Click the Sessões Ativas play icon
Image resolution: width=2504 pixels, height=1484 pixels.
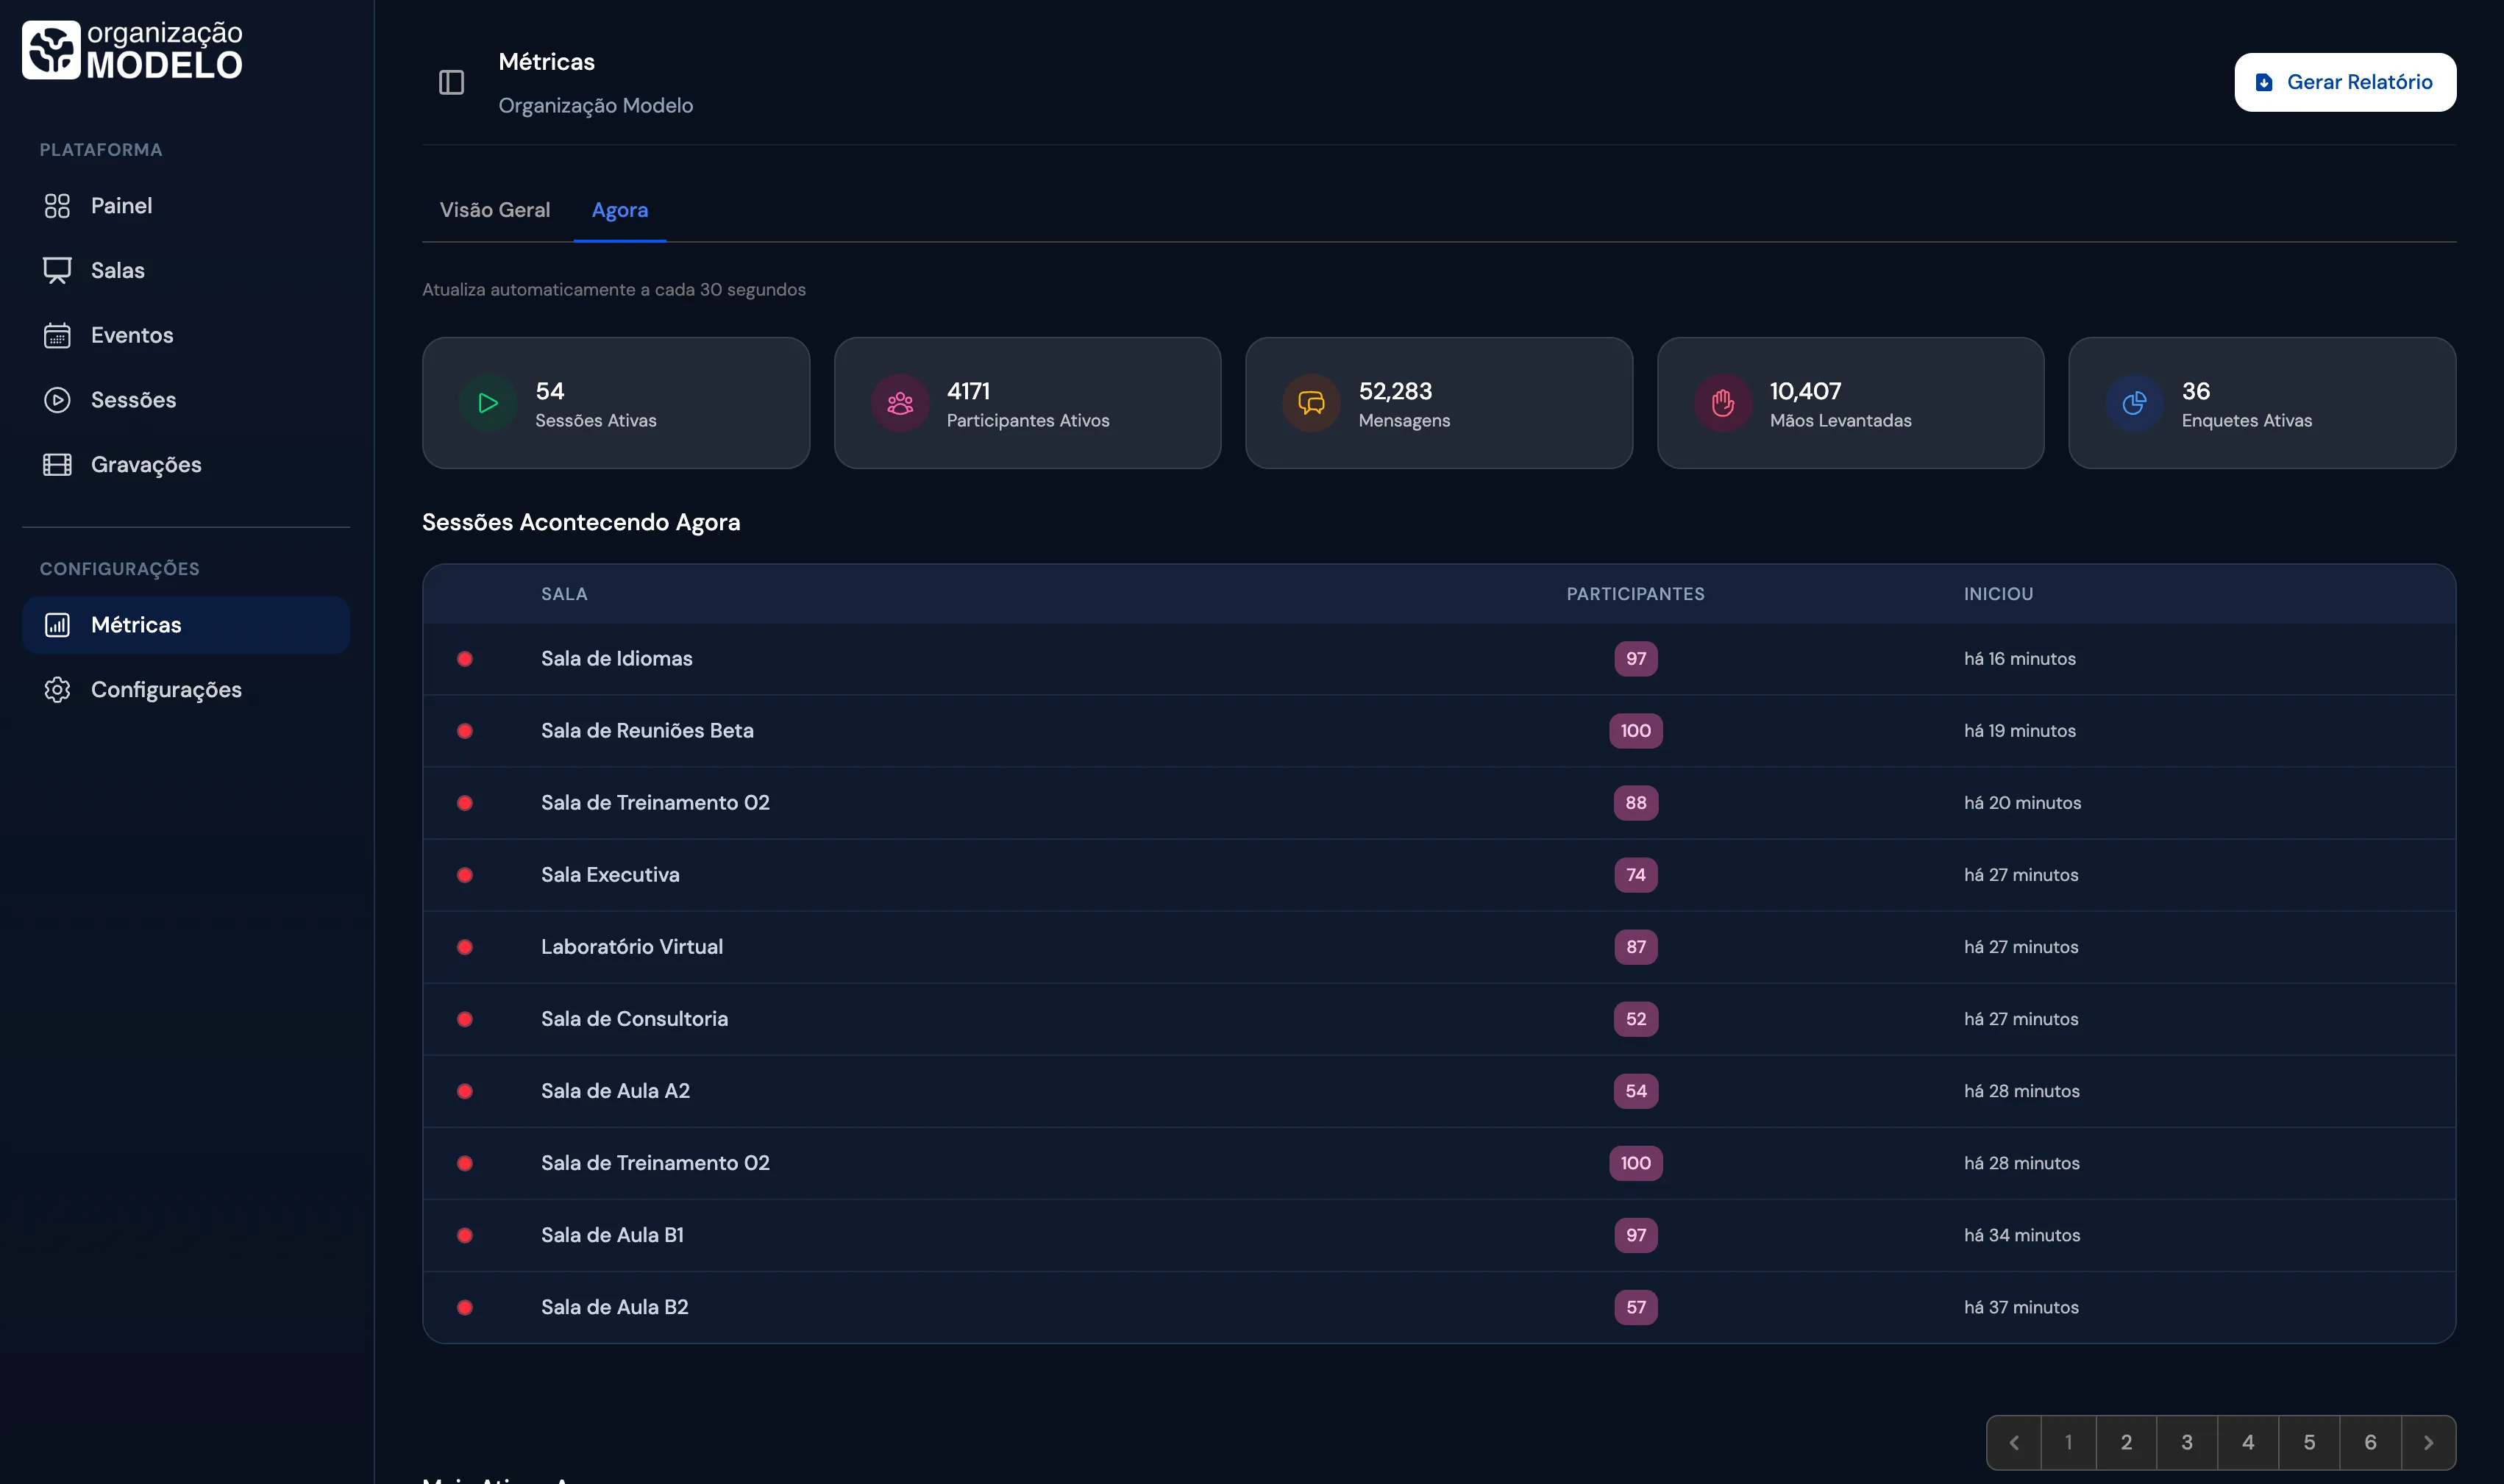(x=488, y=403)
